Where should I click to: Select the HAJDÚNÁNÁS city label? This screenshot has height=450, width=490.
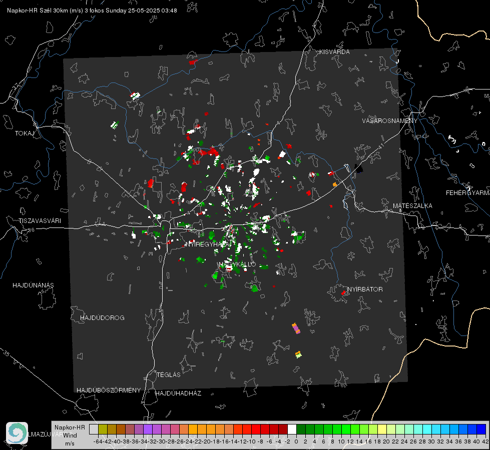click(x=33, y=285)
